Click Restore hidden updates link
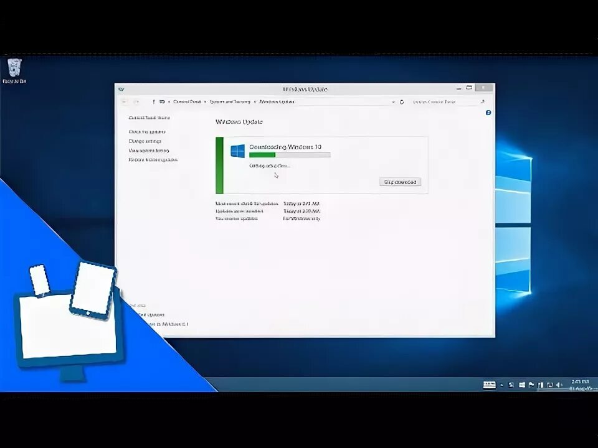This screenshot has height=448, width=598. pyautogui.click(x=153, y=160)
